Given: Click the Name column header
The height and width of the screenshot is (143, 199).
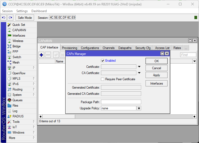Looking at the screenshot, I should point(60,61).
